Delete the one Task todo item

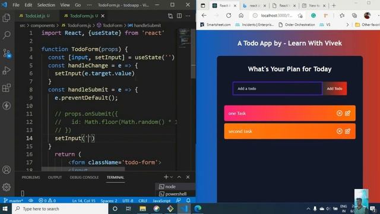pyautogui.click(x=339, y=113)
